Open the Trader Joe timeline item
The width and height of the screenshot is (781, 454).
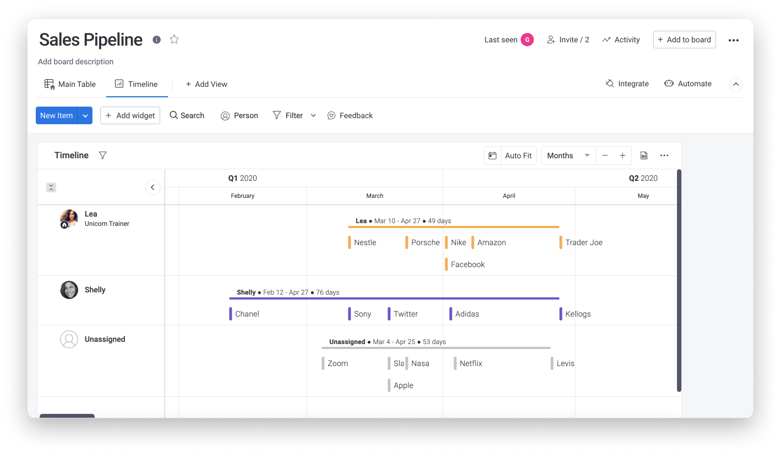(581, 242)
